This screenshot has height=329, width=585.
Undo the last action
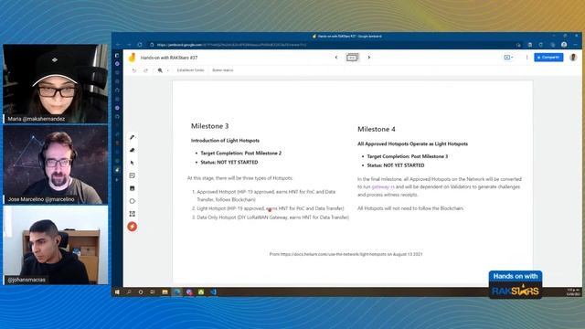coord(134,70)
